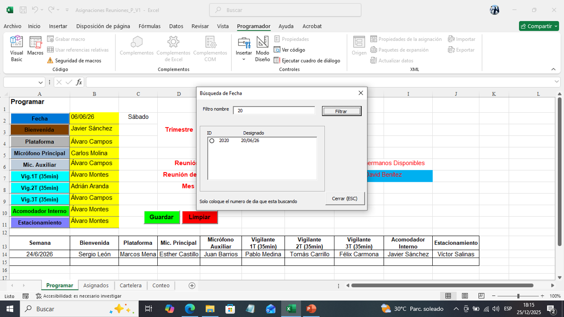
Task: Expand the Insertar controls dropdown
Action: (x=244, y=59)
